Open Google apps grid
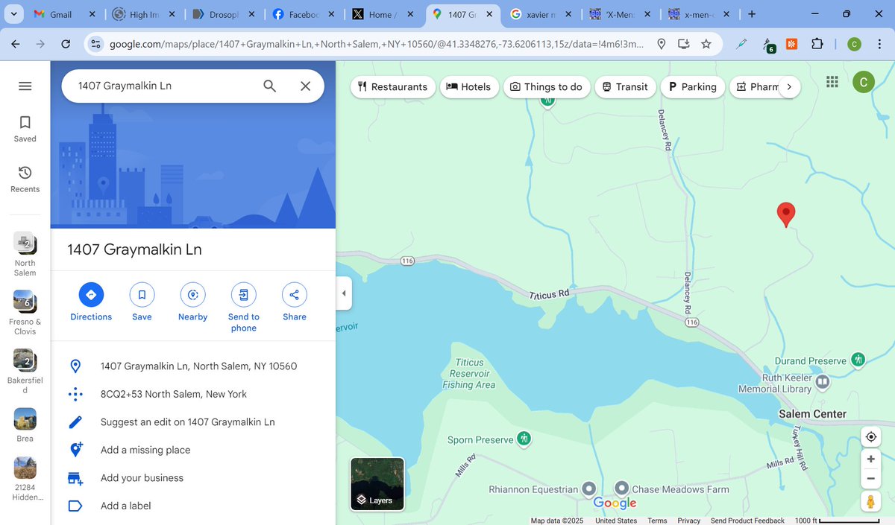 coord(832,82)
